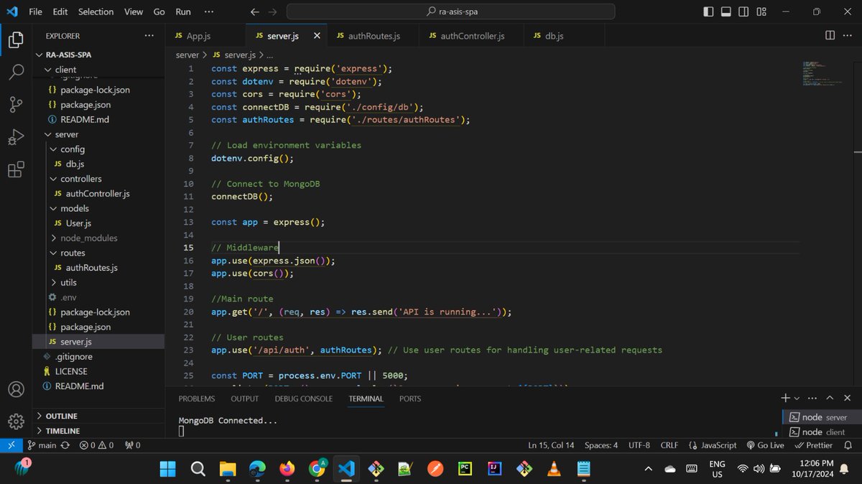Open errors and warnings status indicator
862x484 pixels.
click(x=96, y=445)
